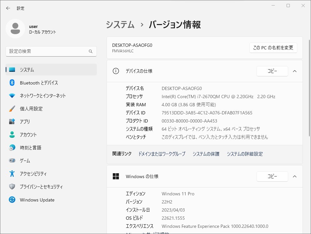
Task: Select プライバシーとセキュリティ
Action: (51, 187)
